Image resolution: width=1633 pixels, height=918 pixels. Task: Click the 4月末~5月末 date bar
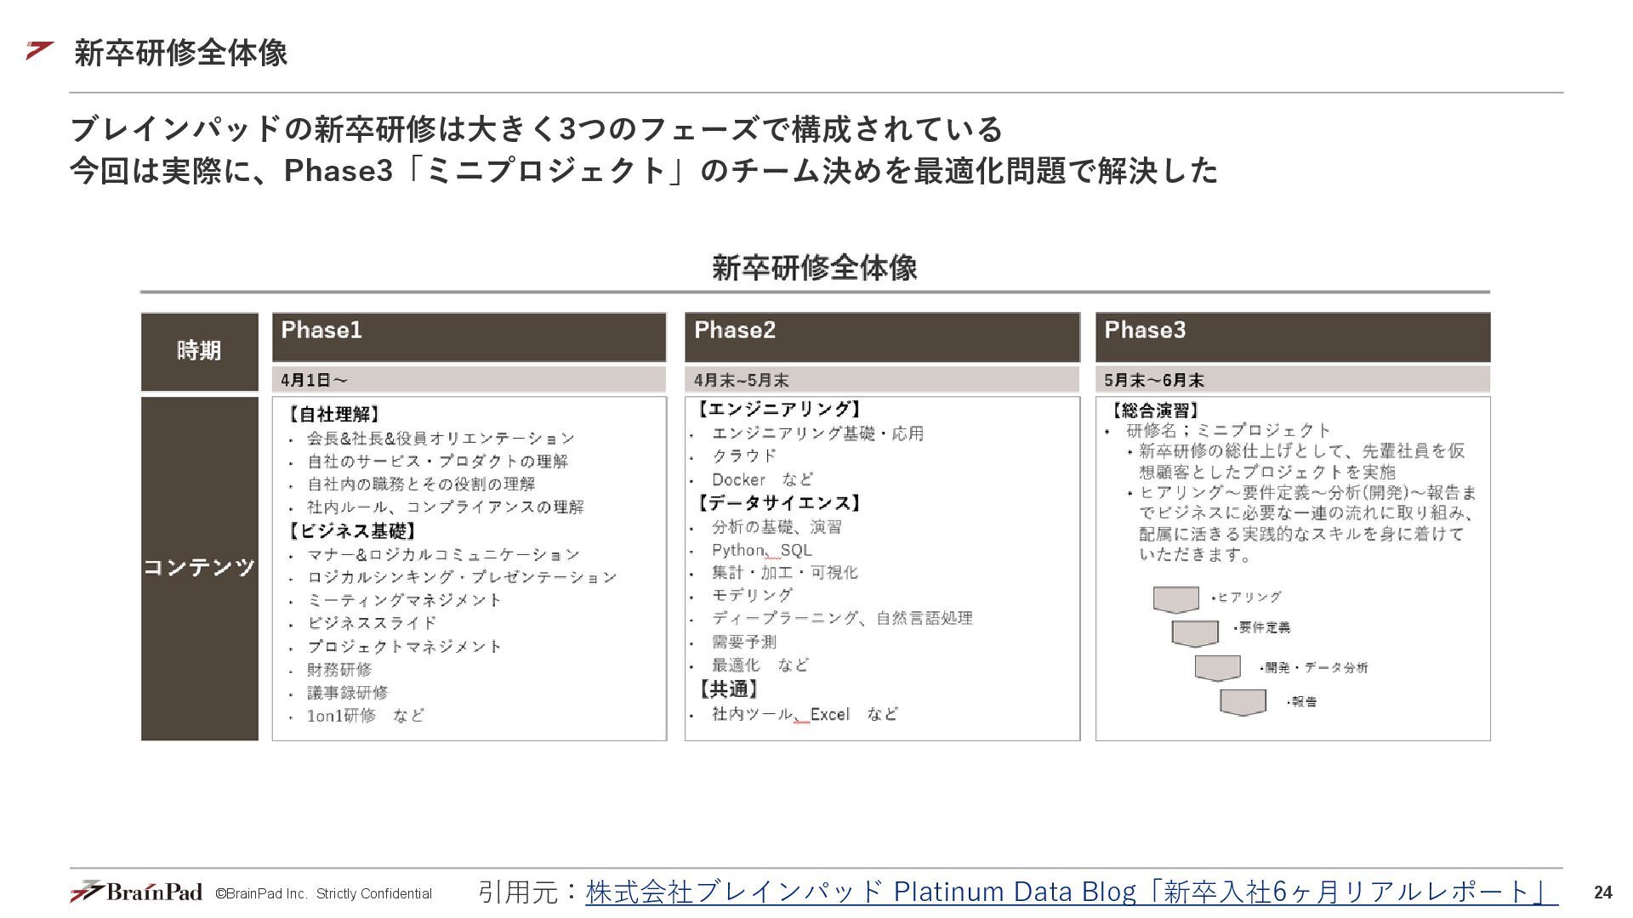pyautogui.click(x=882, y=380)
